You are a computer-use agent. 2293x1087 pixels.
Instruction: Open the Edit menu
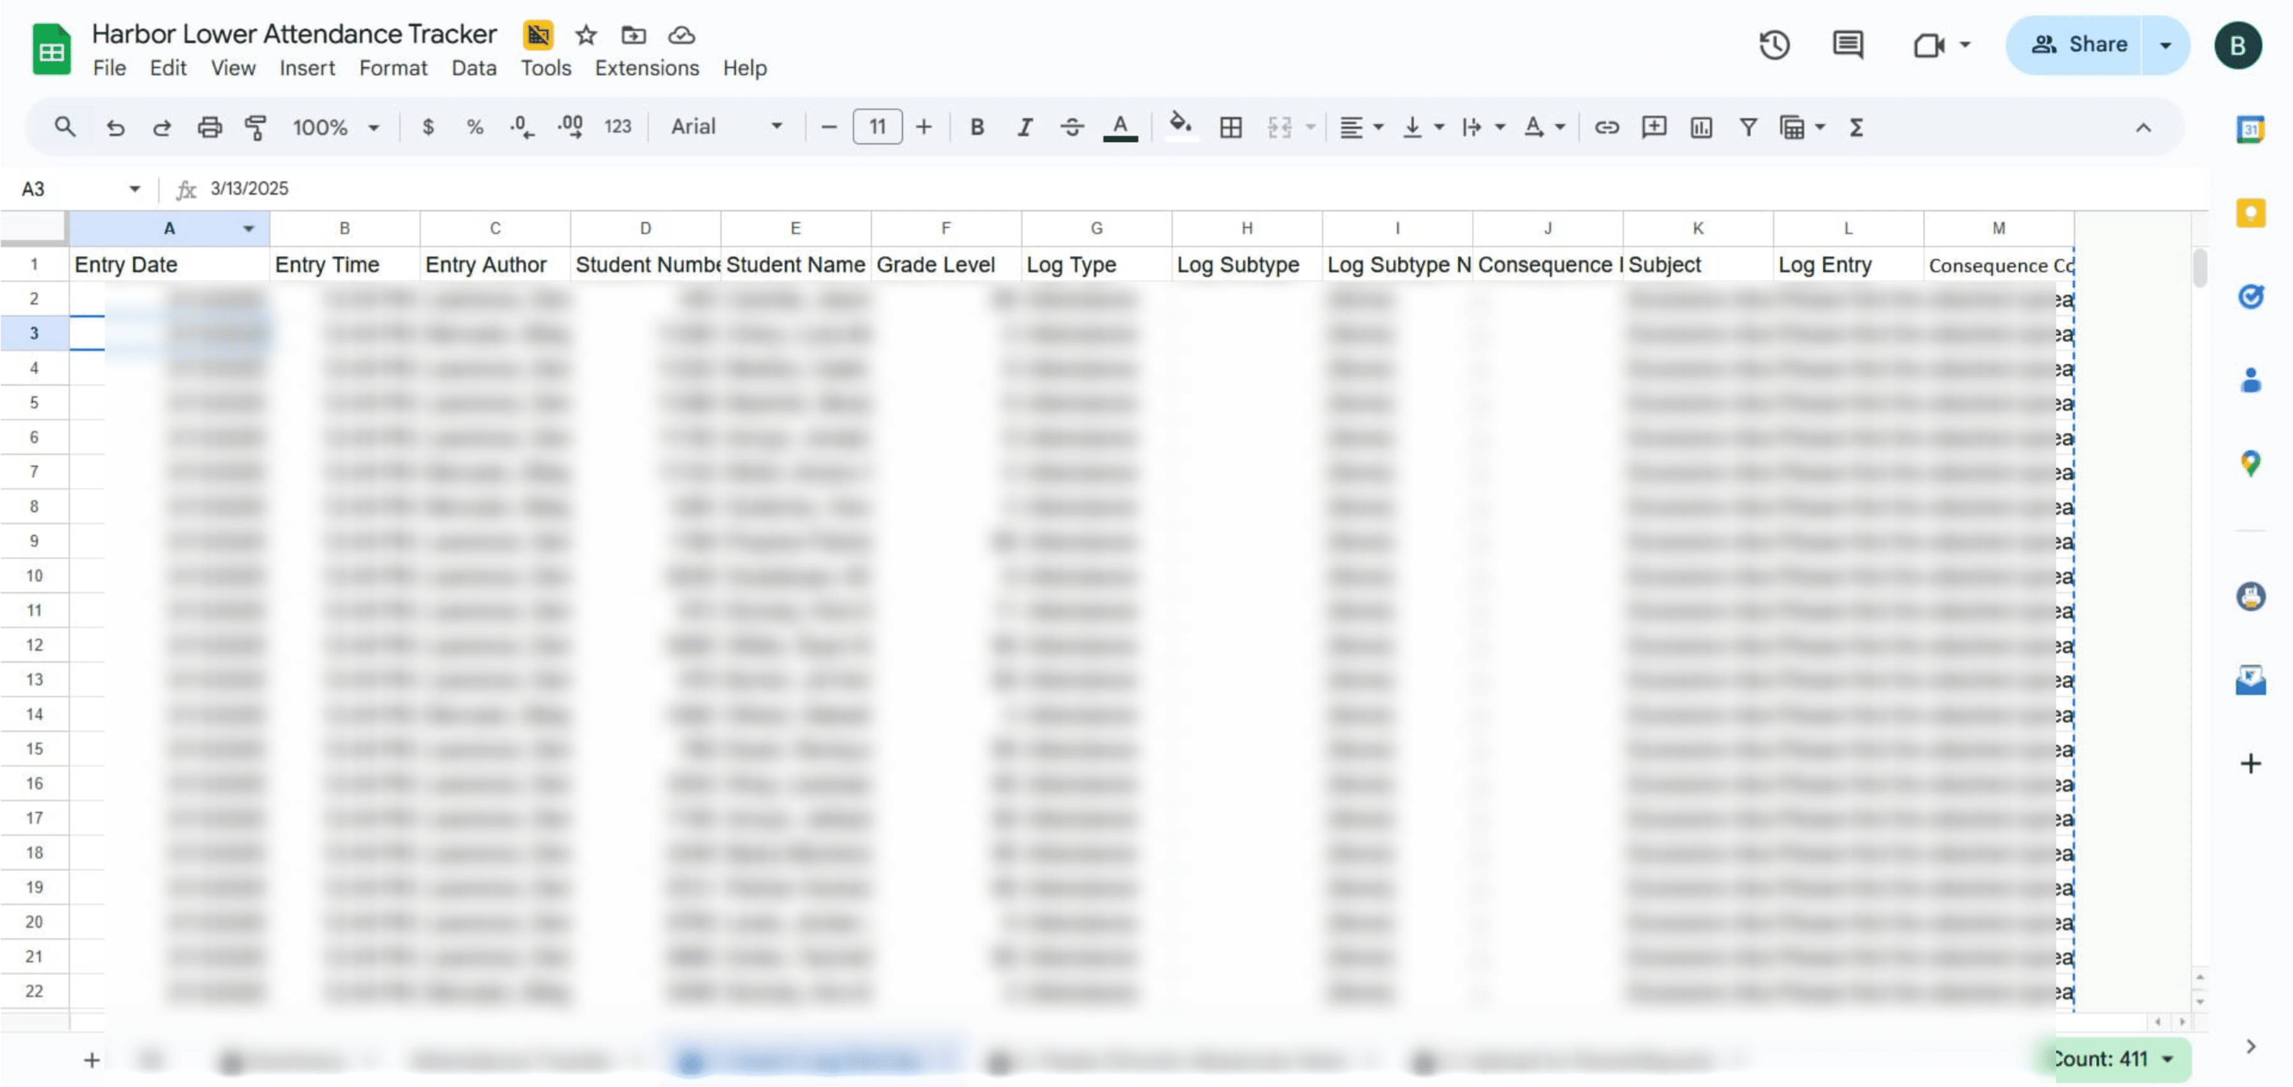coord(168,67)
